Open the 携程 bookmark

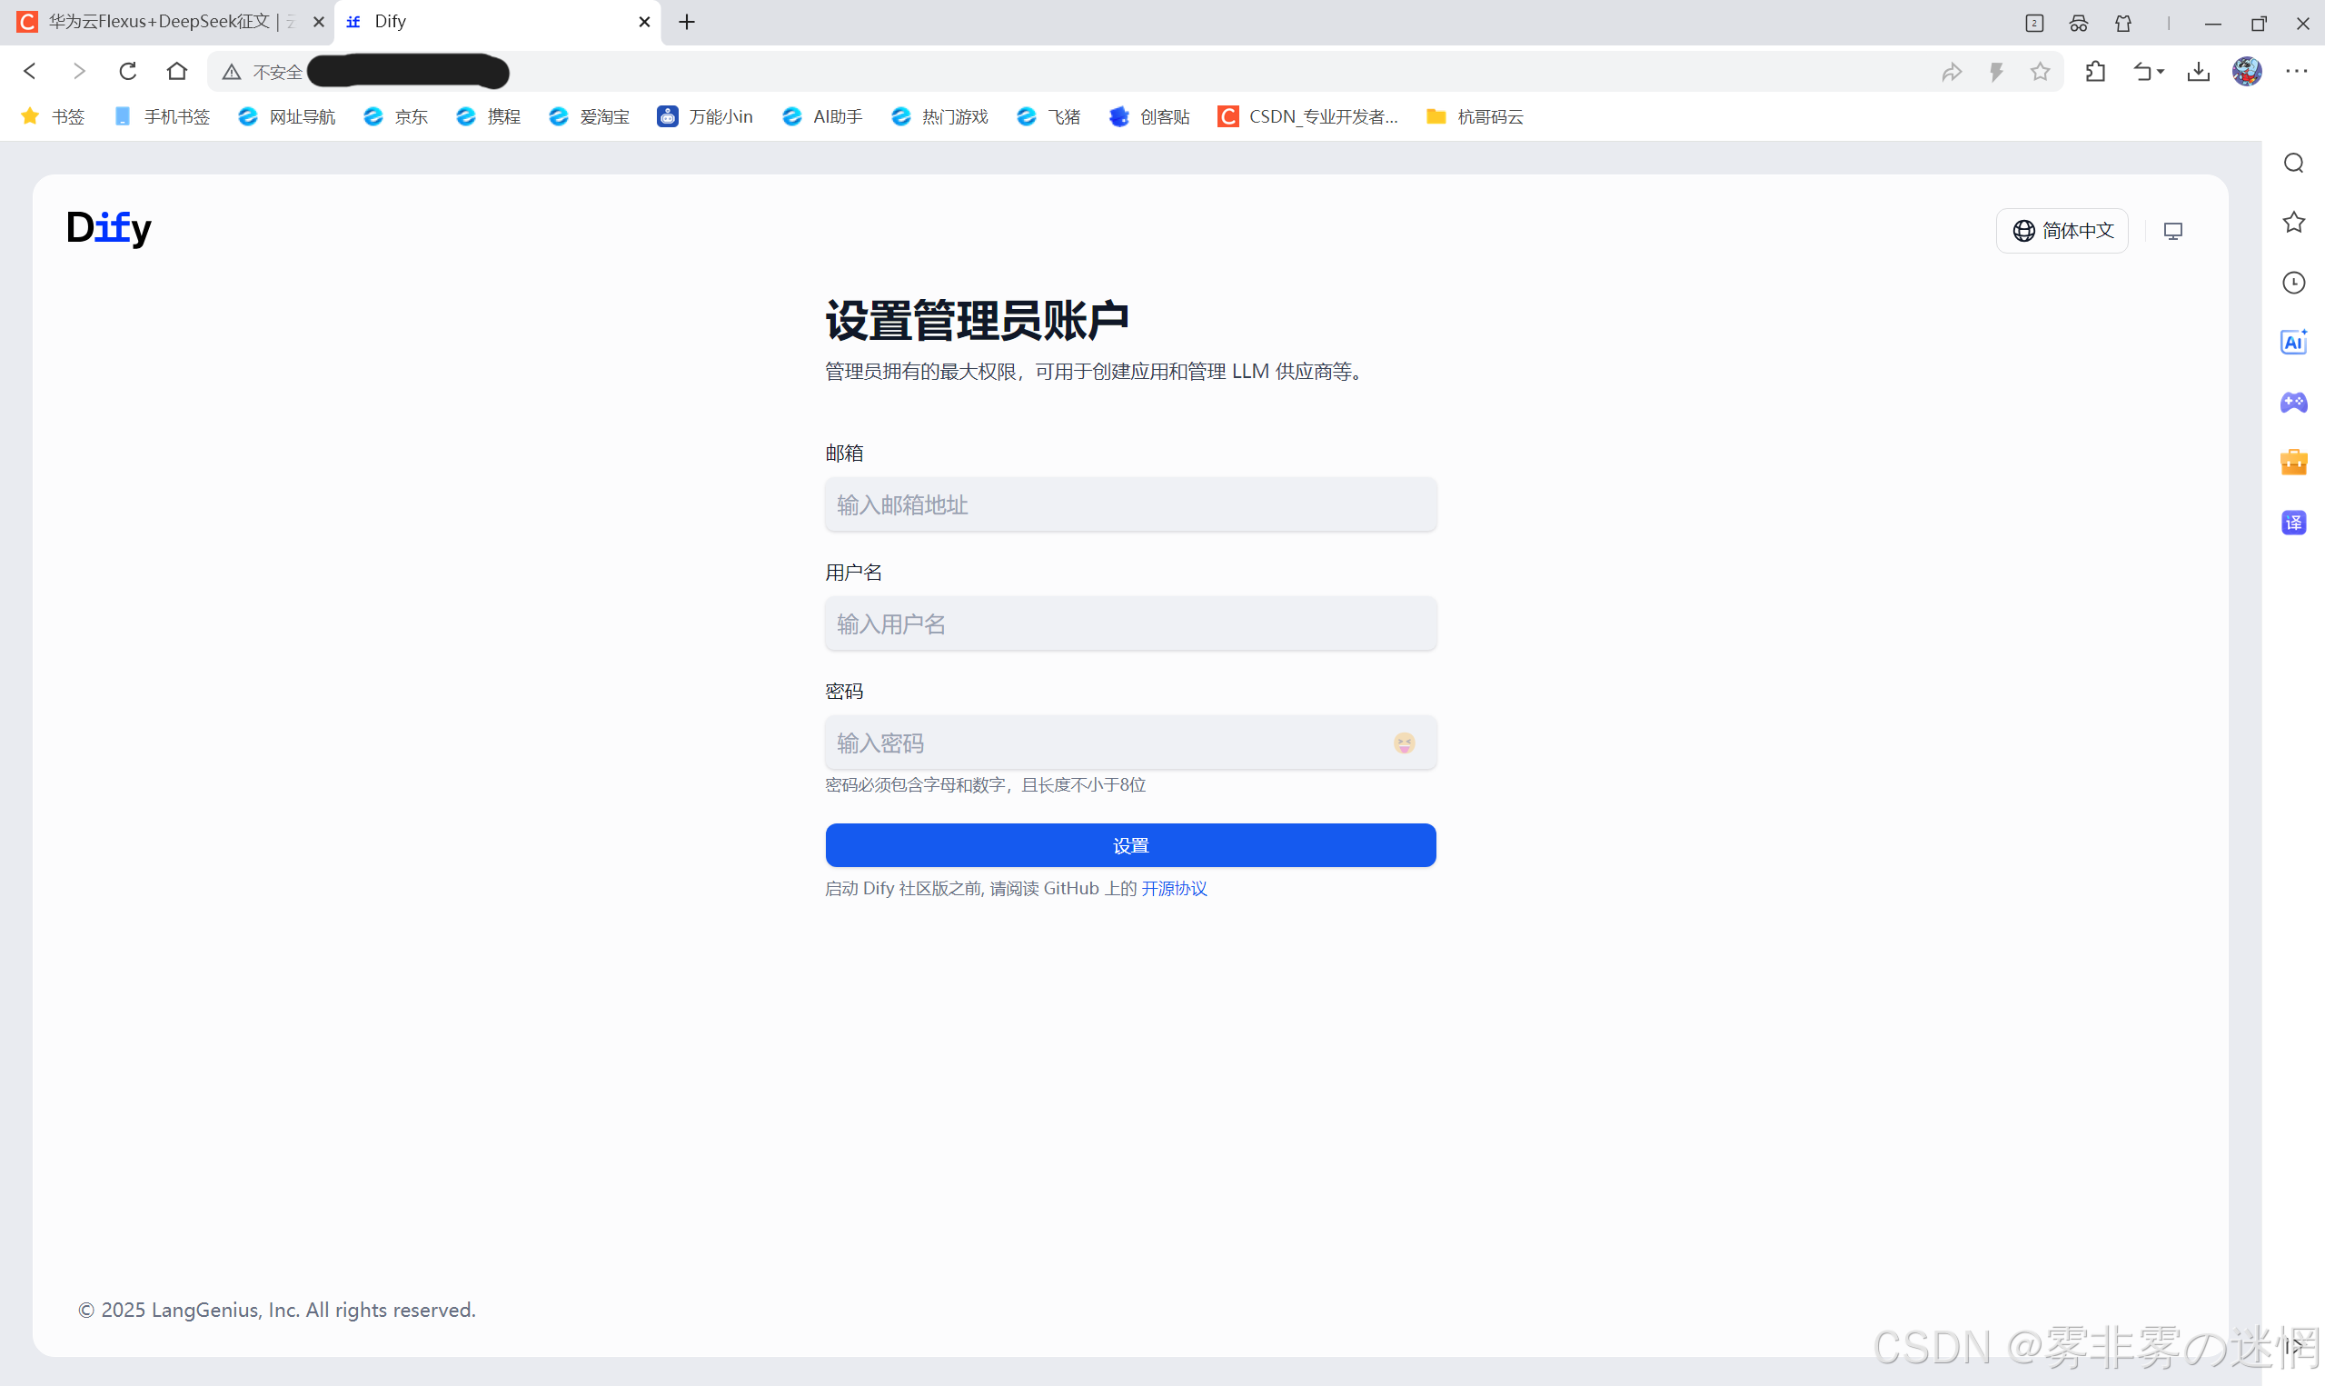click(488, 116)
